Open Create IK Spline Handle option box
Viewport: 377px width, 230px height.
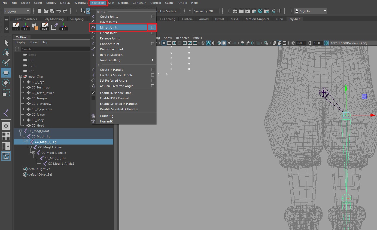click(153, 75)
